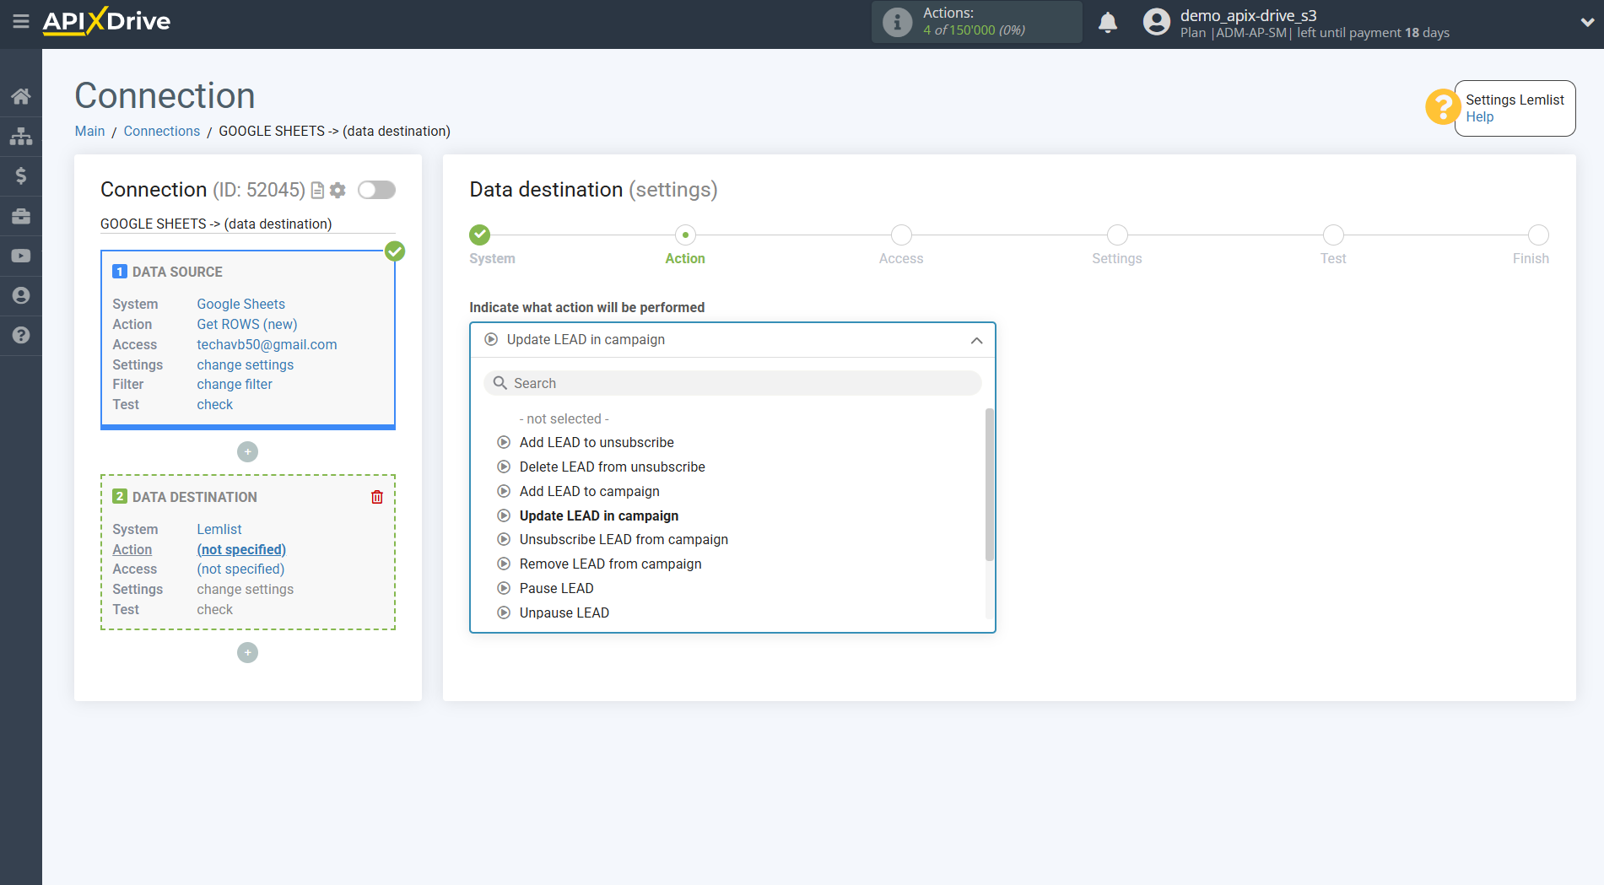Delete the data destination with trash icon

(377, 497)
